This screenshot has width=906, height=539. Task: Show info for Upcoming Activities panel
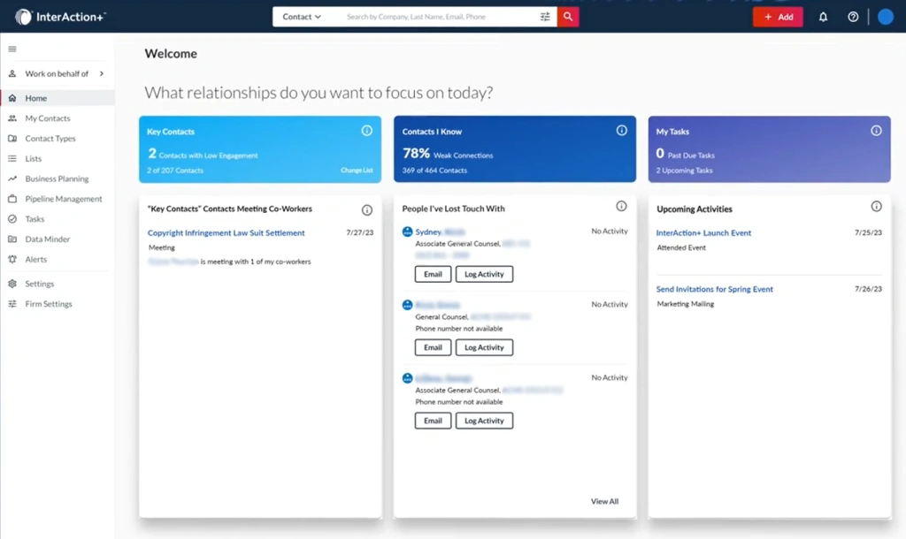click(x=877, y=206)
